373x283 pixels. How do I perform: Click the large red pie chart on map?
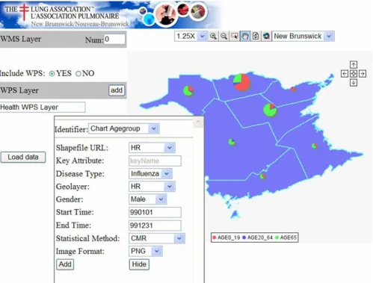241,82
